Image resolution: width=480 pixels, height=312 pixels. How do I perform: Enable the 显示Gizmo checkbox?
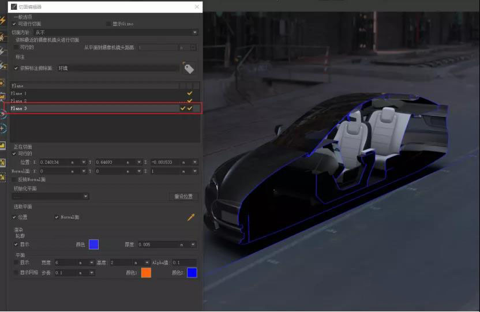click(x=108, y=24)
